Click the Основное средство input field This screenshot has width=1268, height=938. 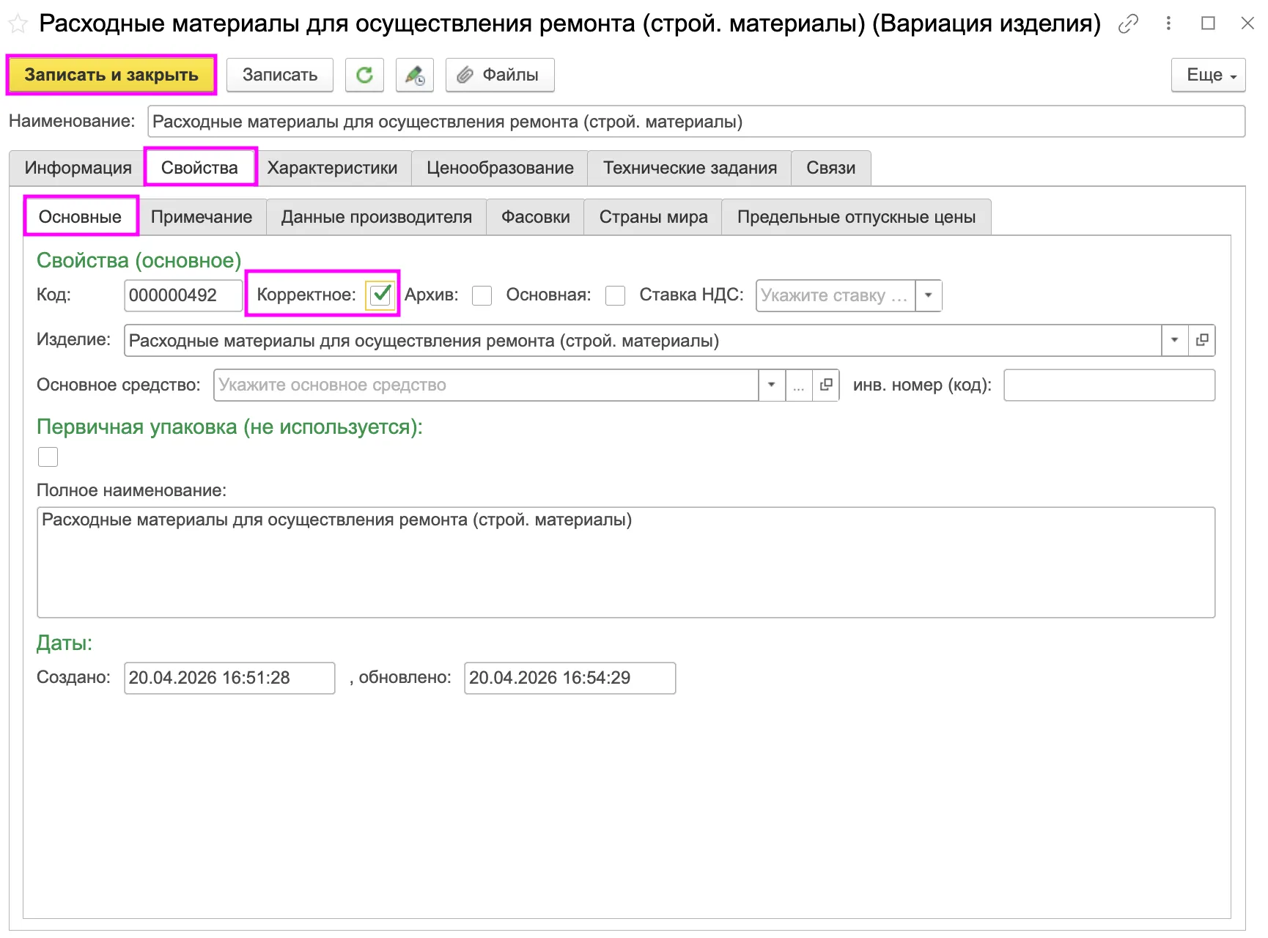486,385
